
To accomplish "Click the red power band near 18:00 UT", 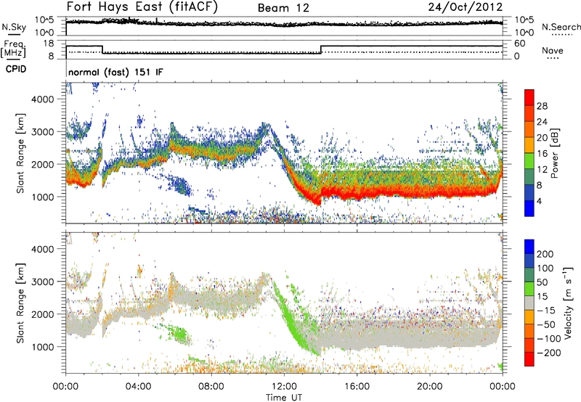I will point(393,192).
